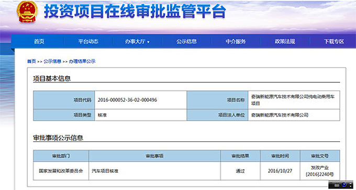Click legal entity value 奇瑞新能源汽车技术有限公司

(280, 115)
